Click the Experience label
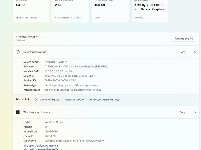201x150 pixels. coord(30,141)
